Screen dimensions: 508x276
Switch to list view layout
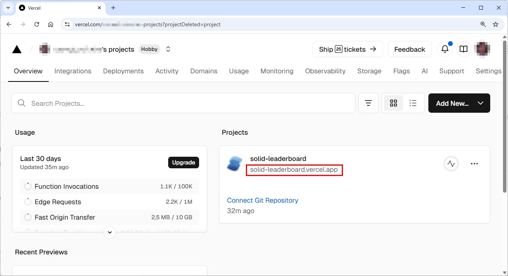click(413, 103)
